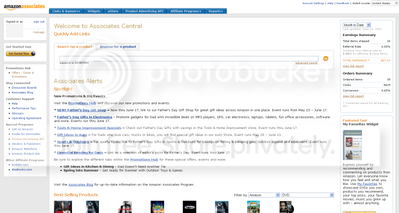Open Tools & Home Improvement Specials link
Viewport: 399px width, 213px height.
(x=89, y=128)
